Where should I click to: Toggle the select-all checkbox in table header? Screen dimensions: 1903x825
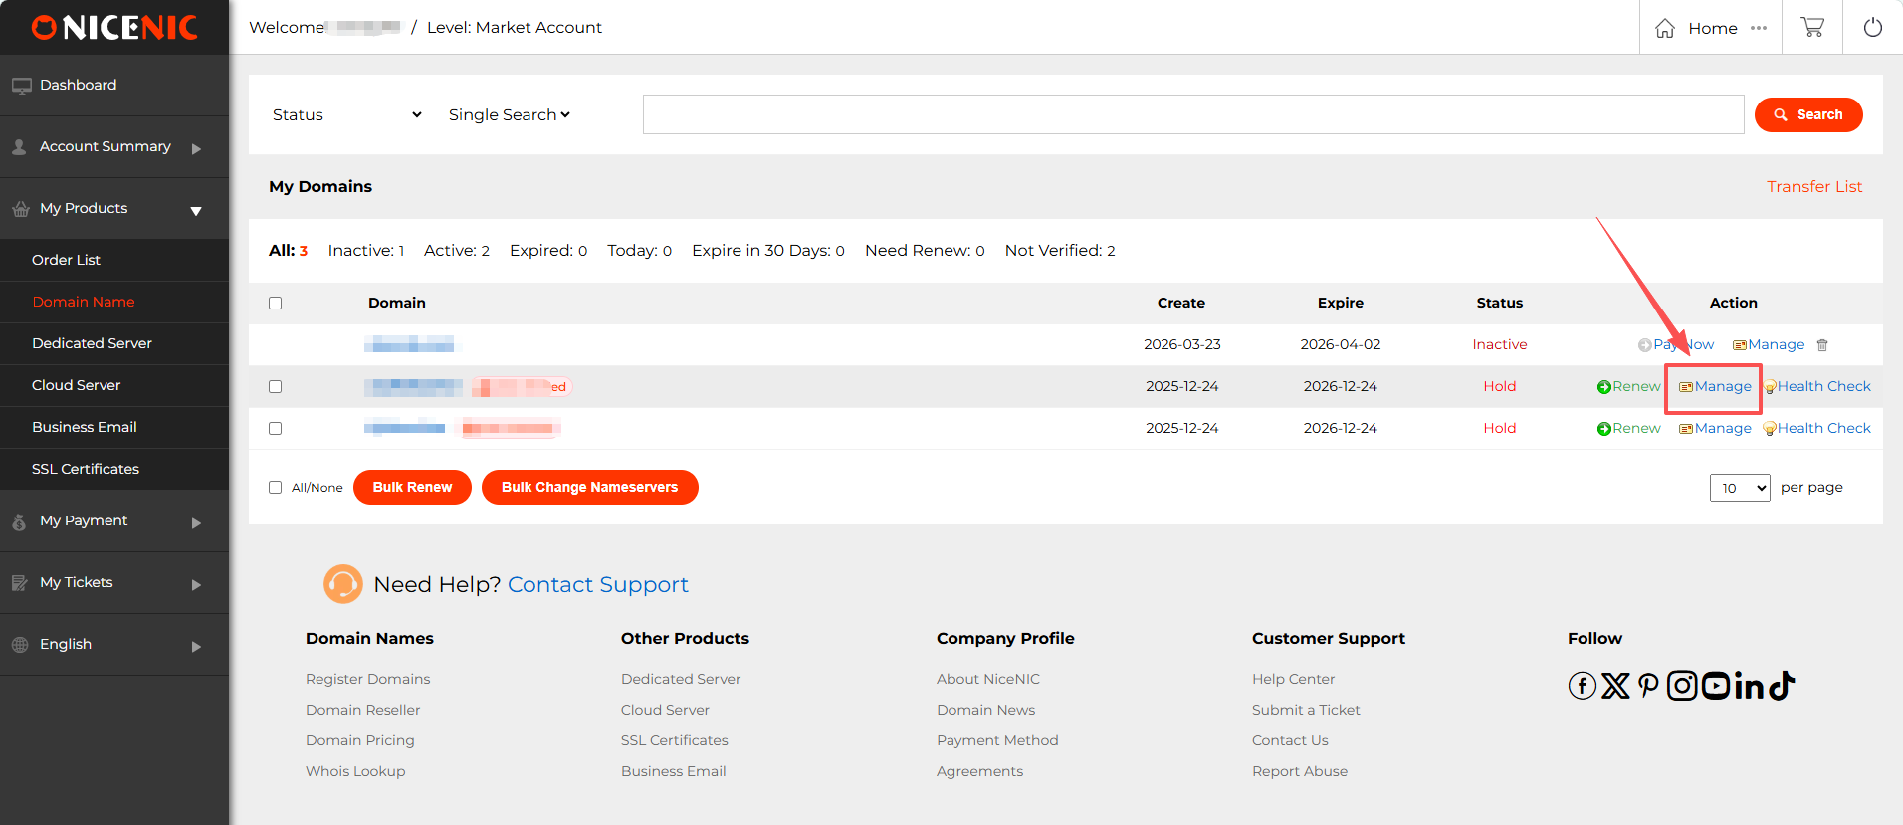click(276, 304)
